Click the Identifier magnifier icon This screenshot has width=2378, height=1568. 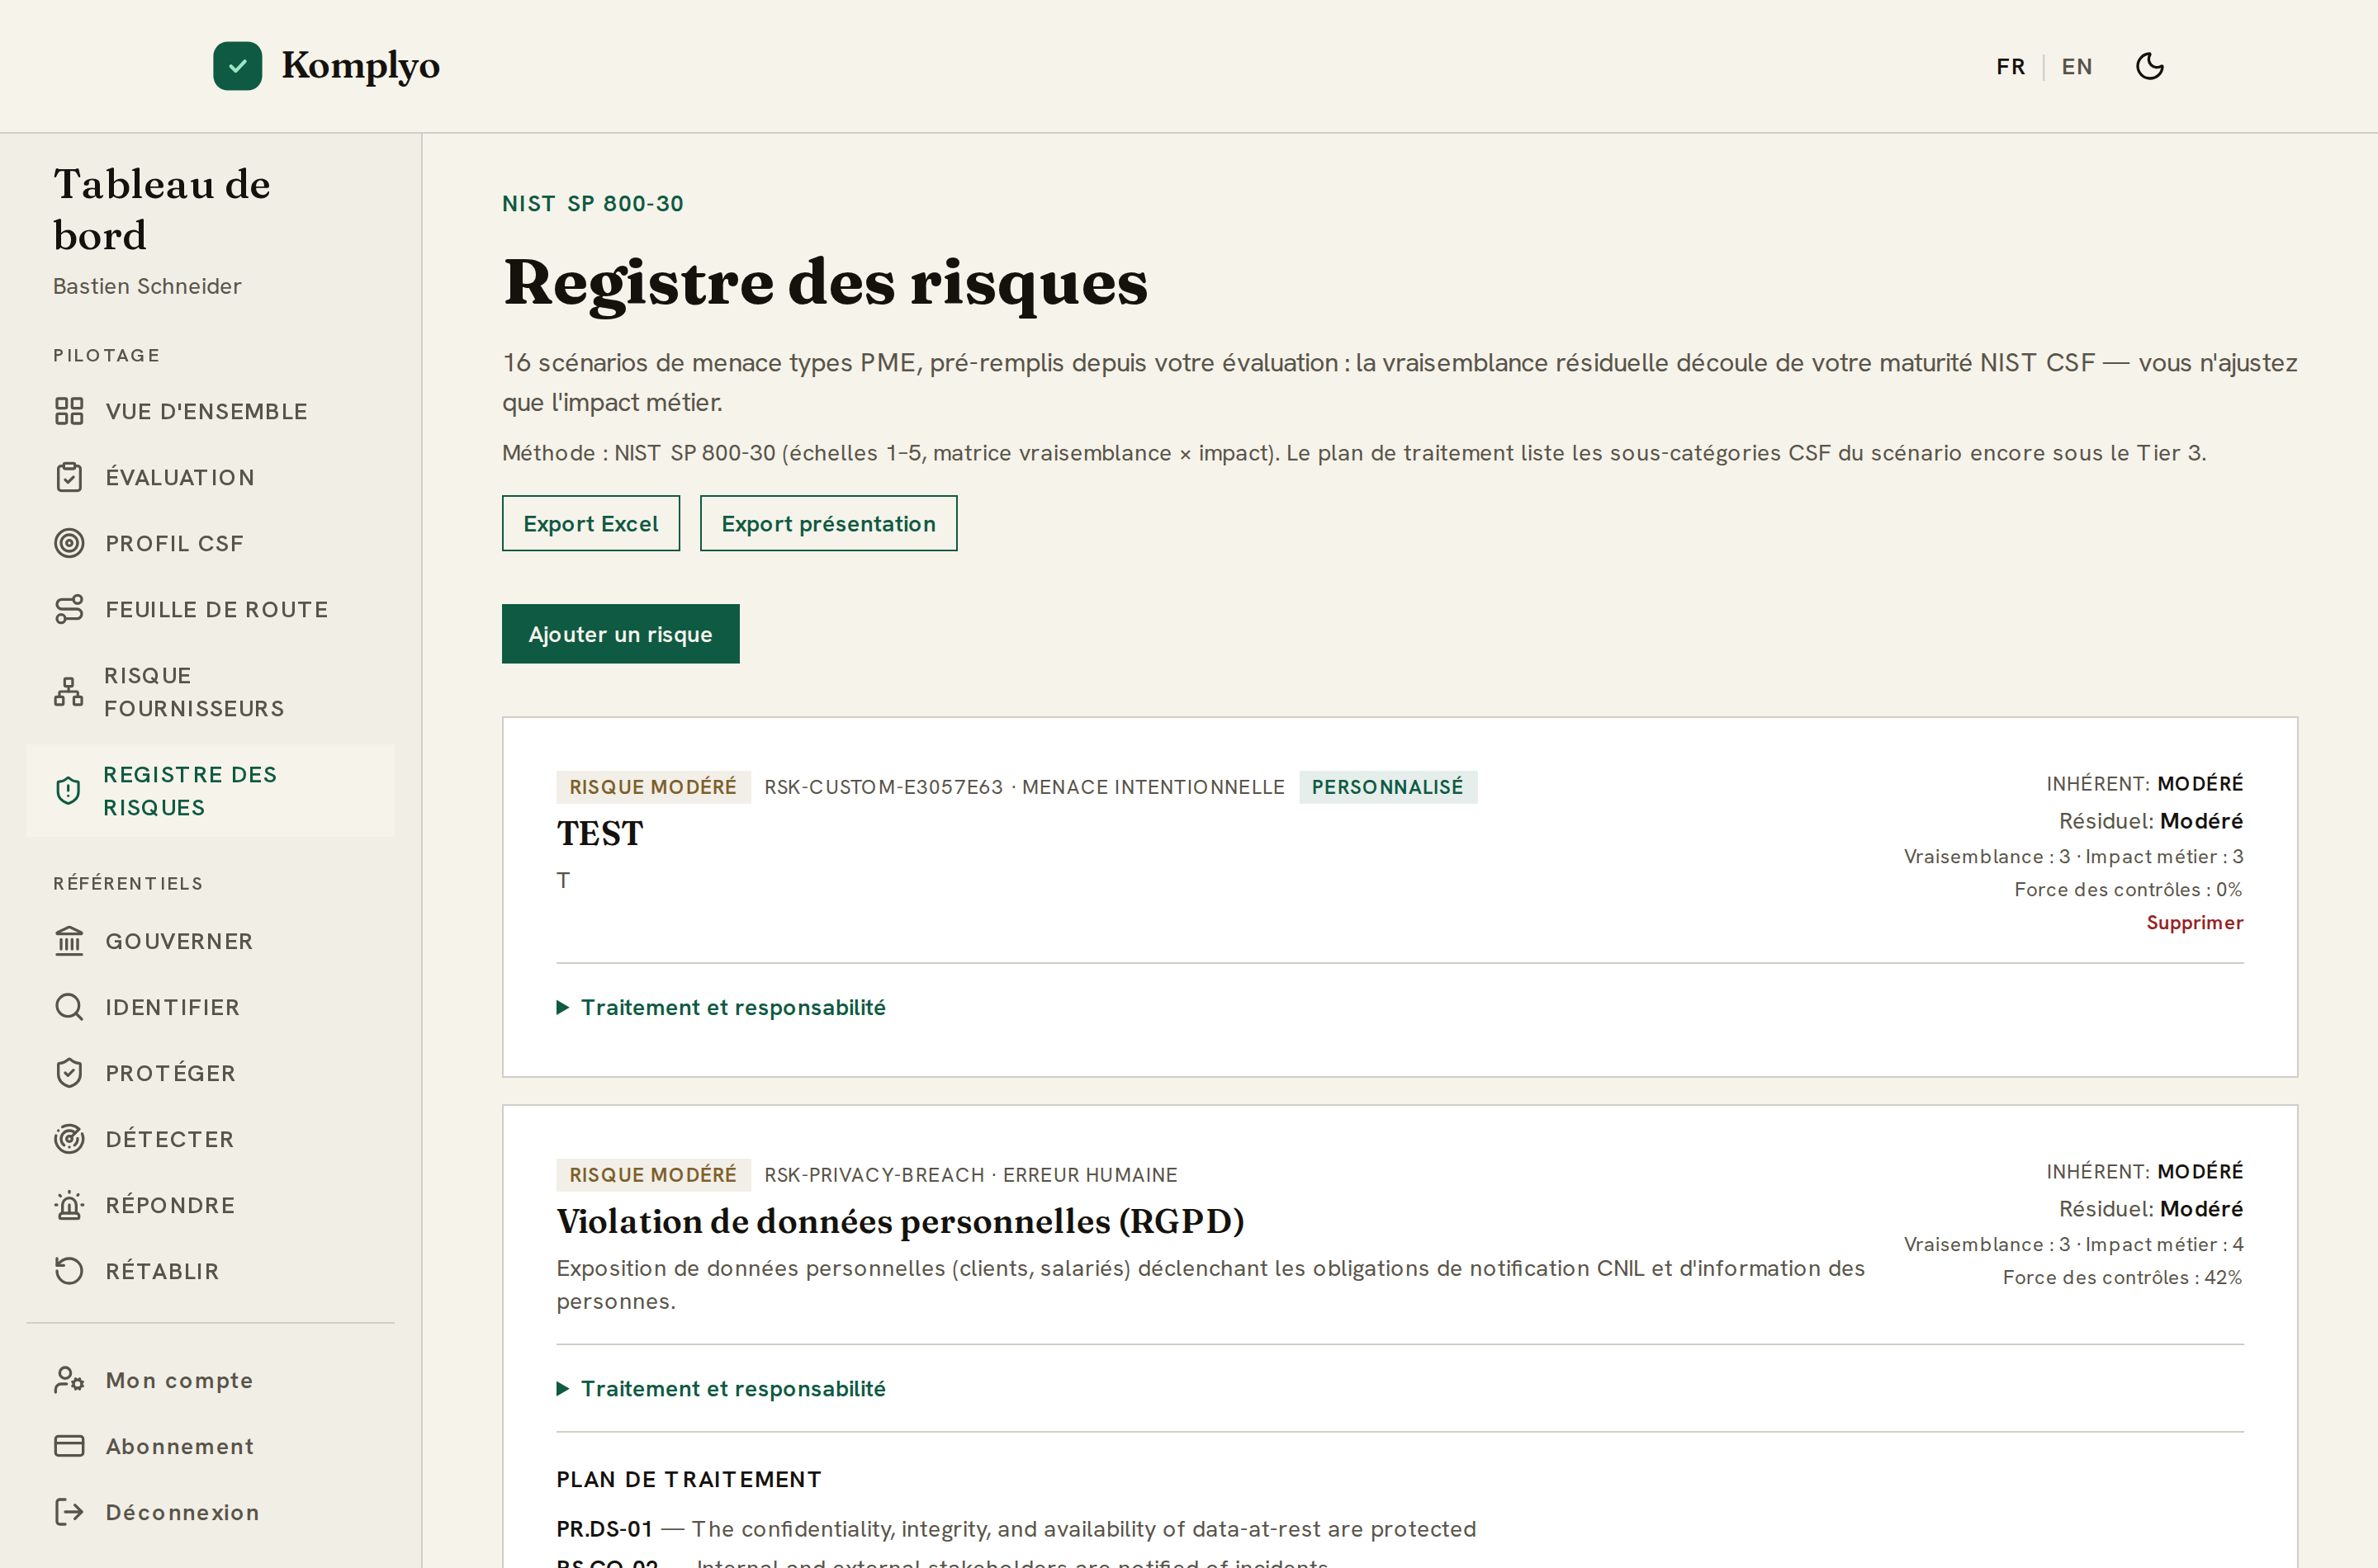(x=69, y=1007)
